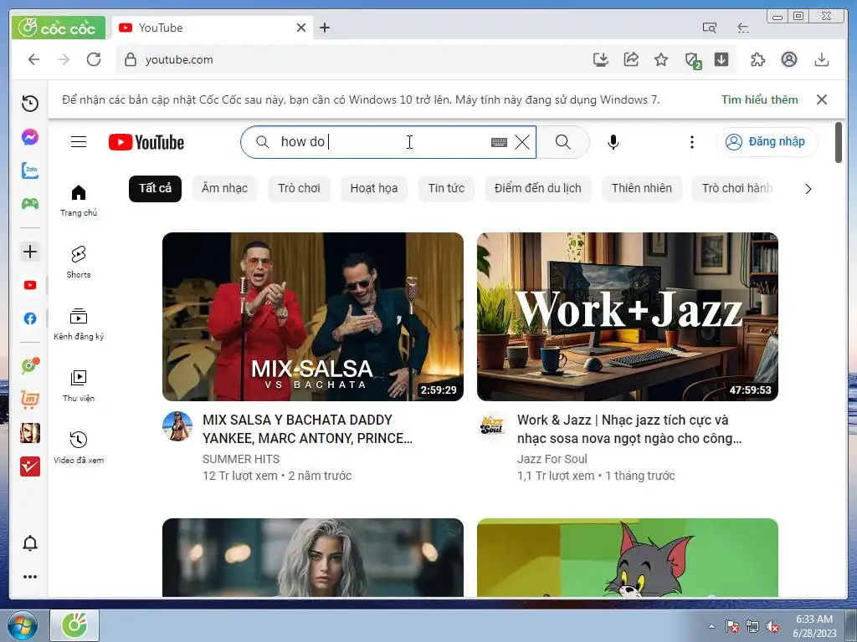
Task: Reload the YouTube page
Action: point(94,59)
